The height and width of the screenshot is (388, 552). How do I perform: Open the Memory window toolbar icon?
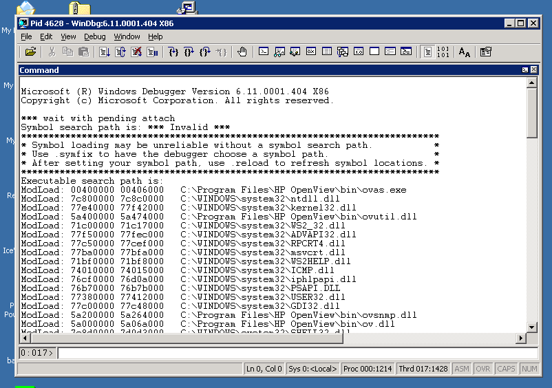(x=327, y=52)
